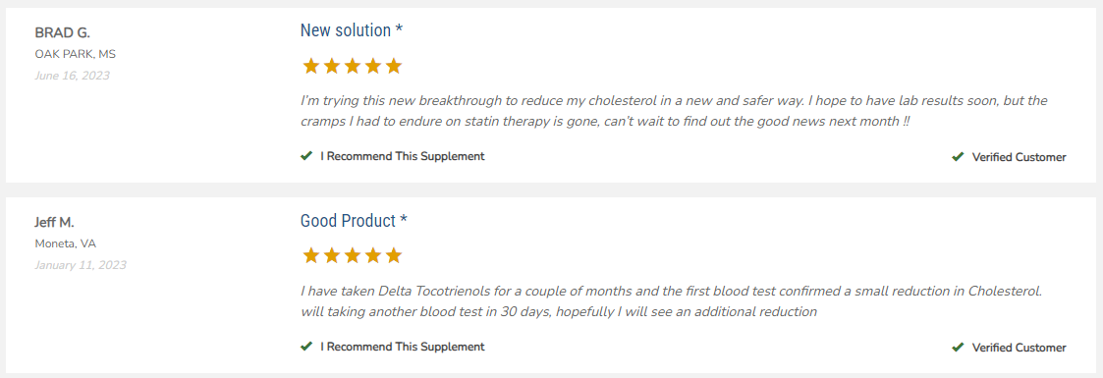Click 'Verified Customer' label in Jeff's review
This screenshot has height=378, width=1103.
pyautogui.click(x=1019, y=348)
